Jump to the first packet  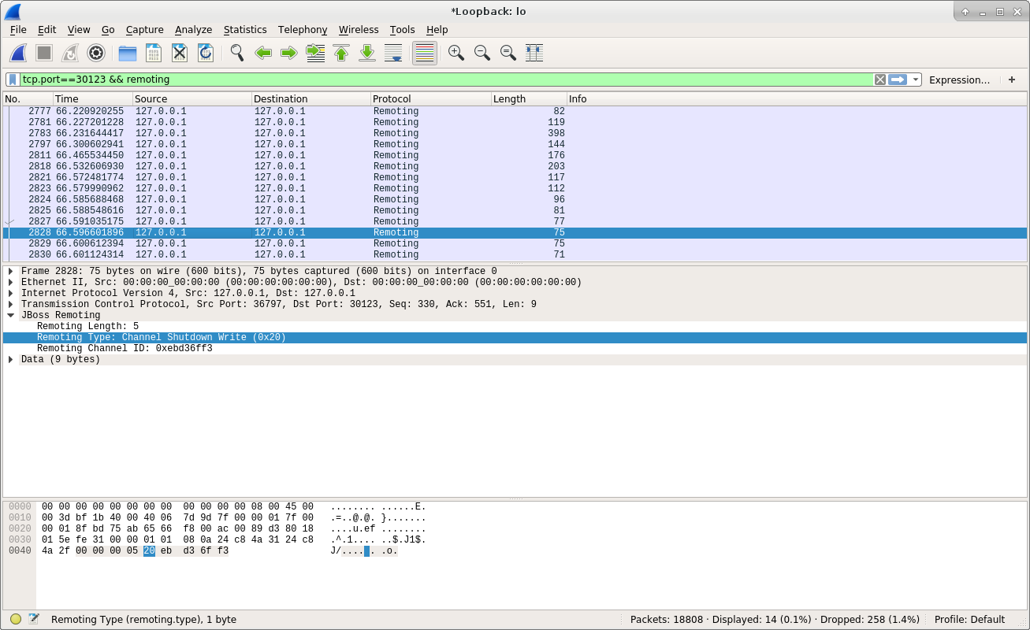(341, 53)
